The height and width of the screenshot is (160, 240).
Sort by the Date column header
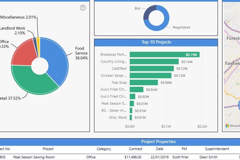tap(160, 149)
